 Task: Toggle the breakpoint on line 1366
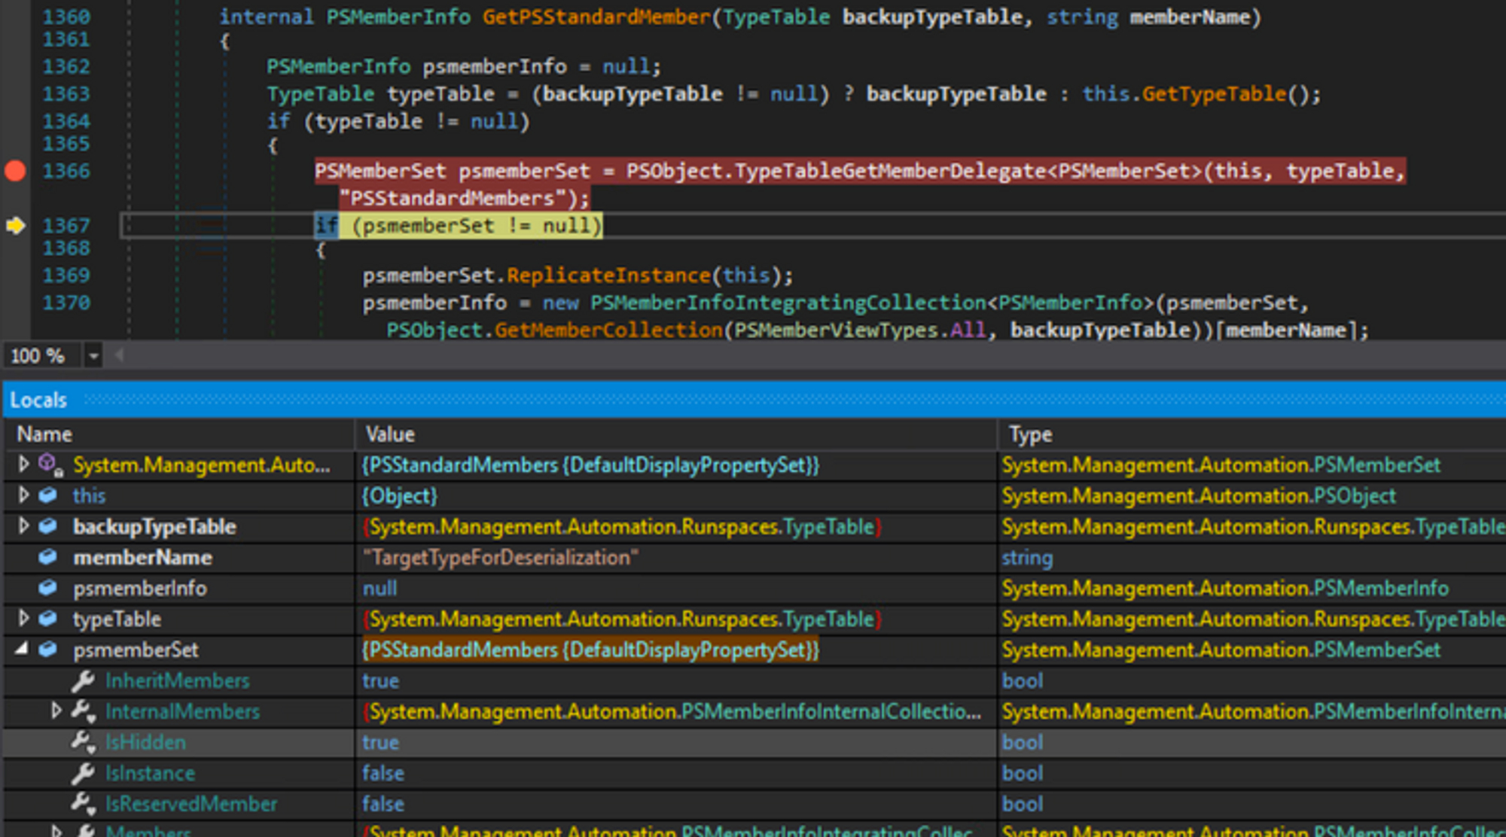point(15,171)
